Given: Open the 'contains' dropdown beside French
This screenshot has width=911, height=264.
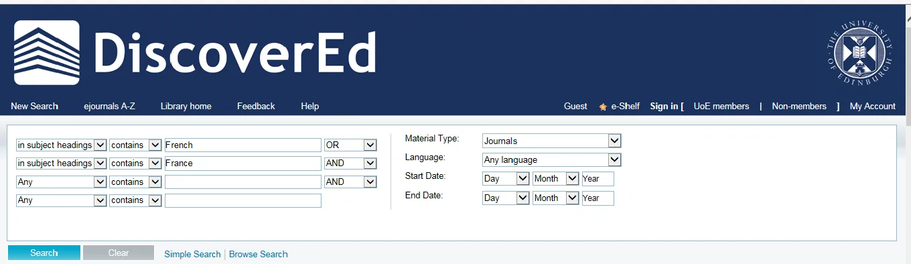Looking at the screenshot, I should [136, 145].
